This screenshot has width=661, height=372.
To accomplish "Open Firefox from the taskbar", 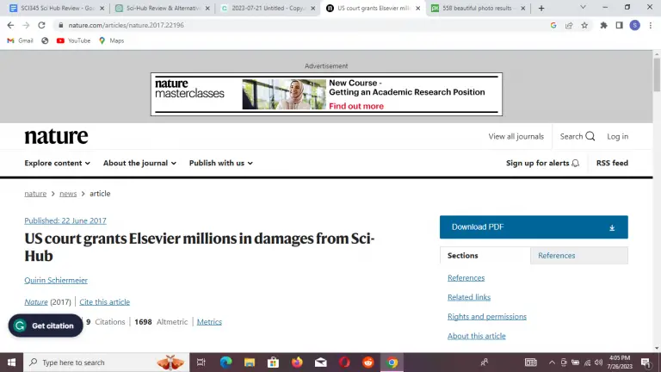I will [298, 363].
